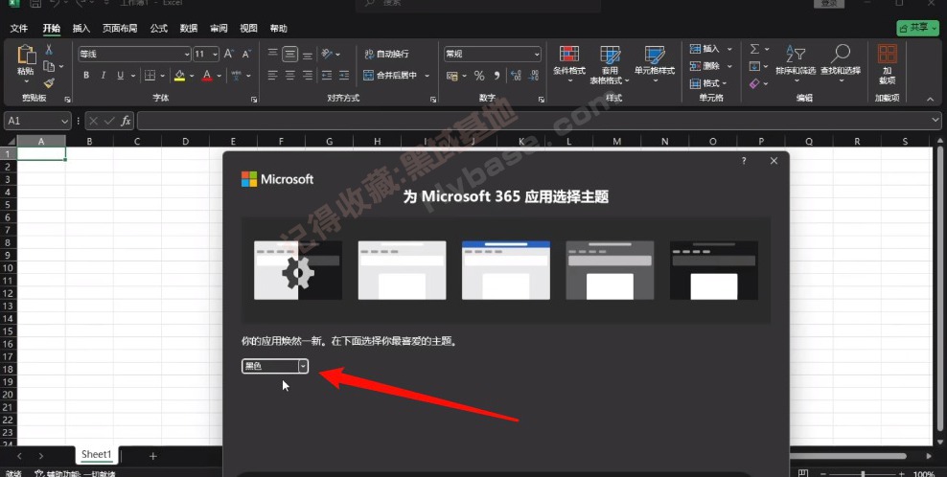Click the Decrease Indent icon
Viewport: 947px width, 477px height.
[327, 75]
